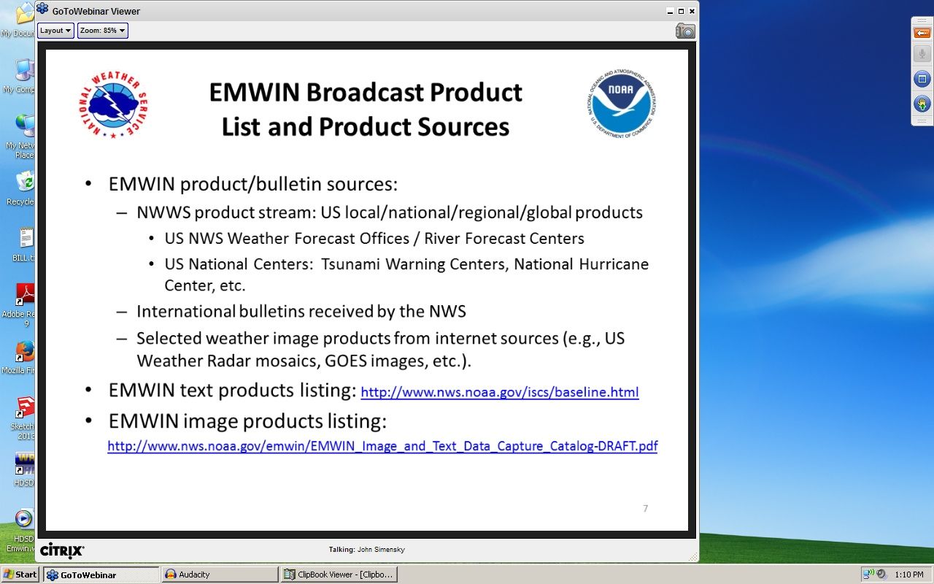Click the NOAA logo on the slide
Image resolution: width=934 pixels, height=584 pixels.
click(x=622, y=103)
